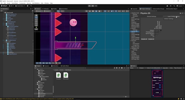Viewport: 185px width, 100px height.
Task: Switch to the Sprite Editor tab
Action: click(63, 9)
